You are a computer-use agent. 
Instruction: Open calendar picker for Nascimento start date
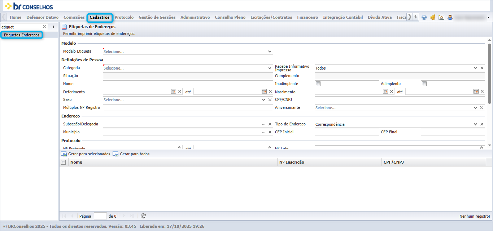[x=385, y=92]
